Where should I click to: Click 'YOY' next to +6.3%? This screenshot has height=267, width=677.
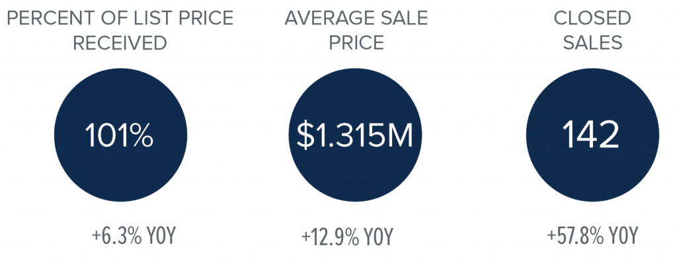click(161, 237)
